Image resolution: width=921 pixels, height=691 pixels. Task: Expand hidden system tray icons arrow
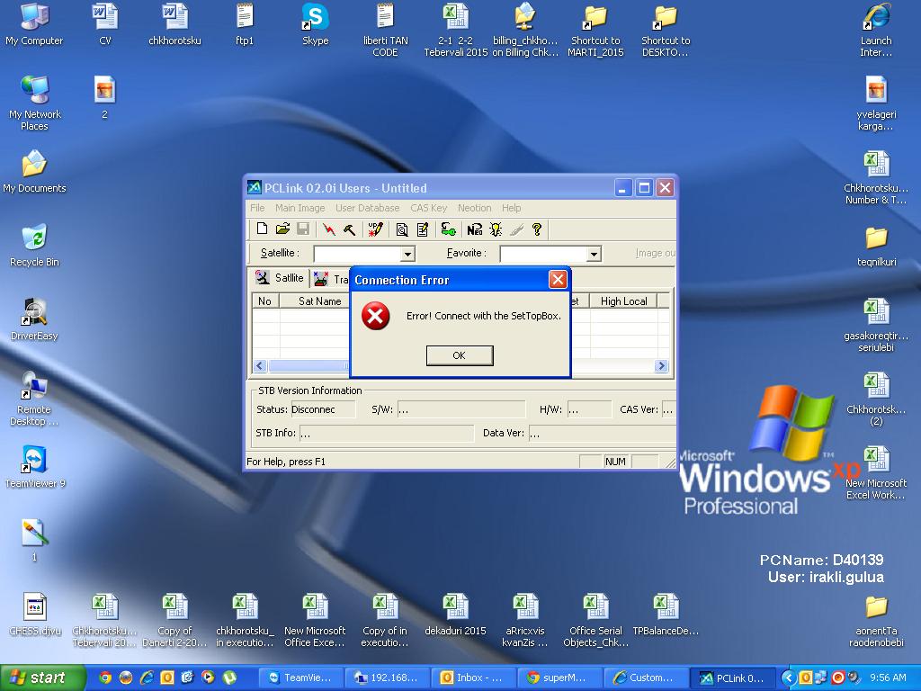point(788,678)
